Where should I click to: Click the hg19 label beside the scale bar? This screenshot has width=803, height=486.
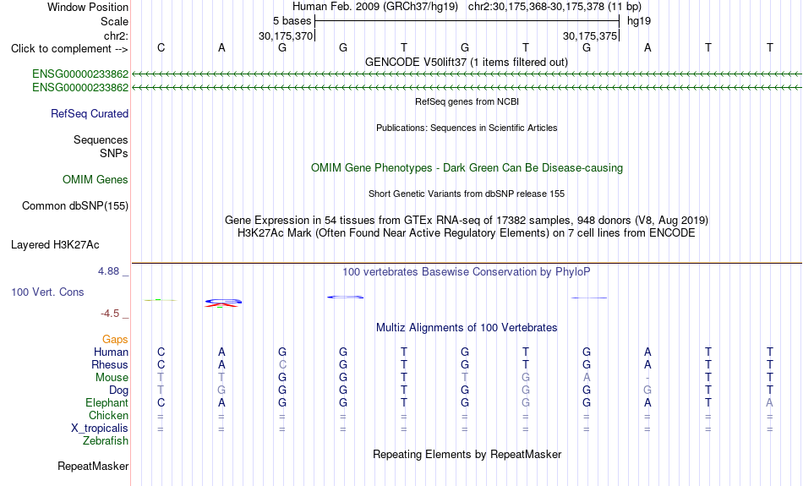point(639,21)
